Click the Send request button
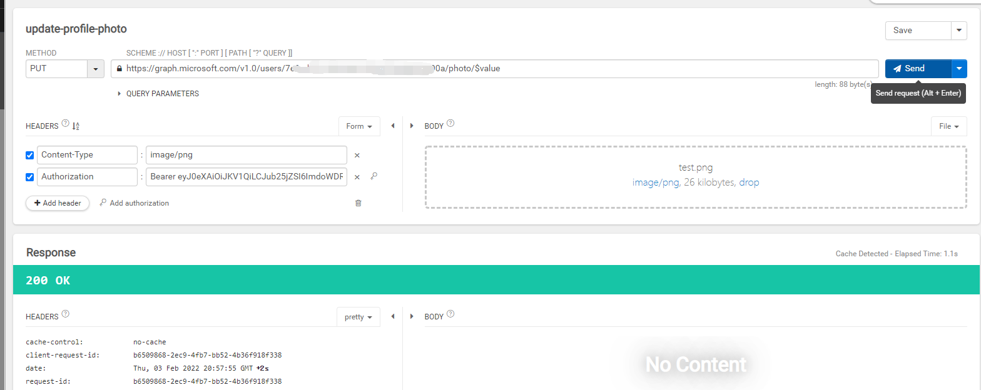981x390 pixels. pyautogui.click(x=918, y=69)
